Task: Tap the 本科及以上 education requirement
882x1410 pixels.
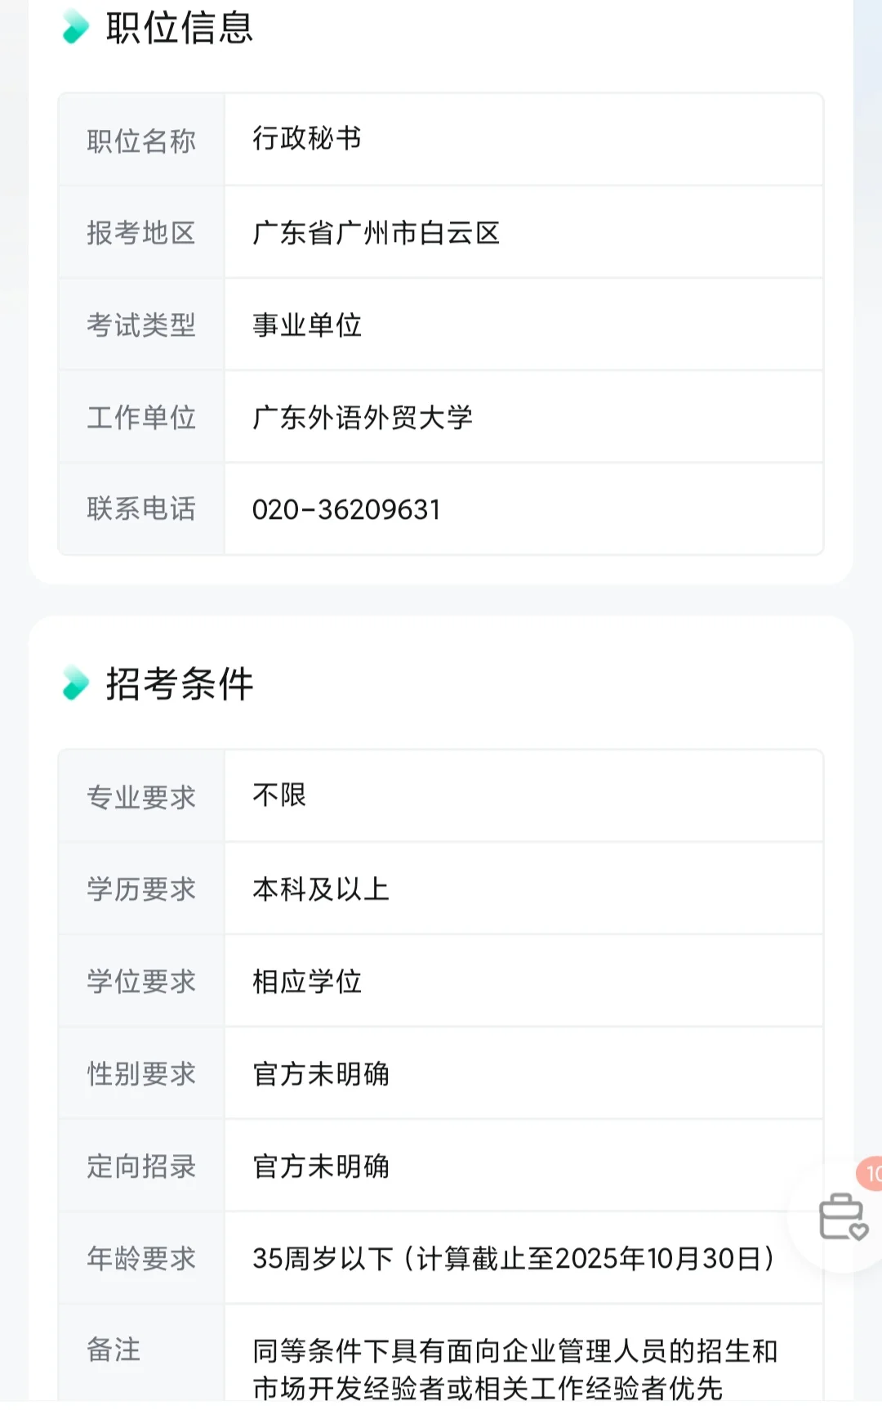Action: click(x=321, y=889)
